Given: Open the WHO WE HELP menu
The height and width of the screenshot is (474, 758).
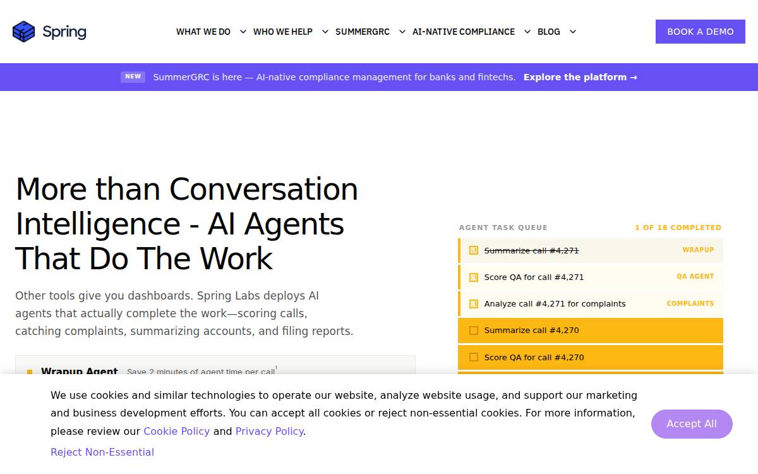Looking at the screenshot, I should click(x=283, y=32).
